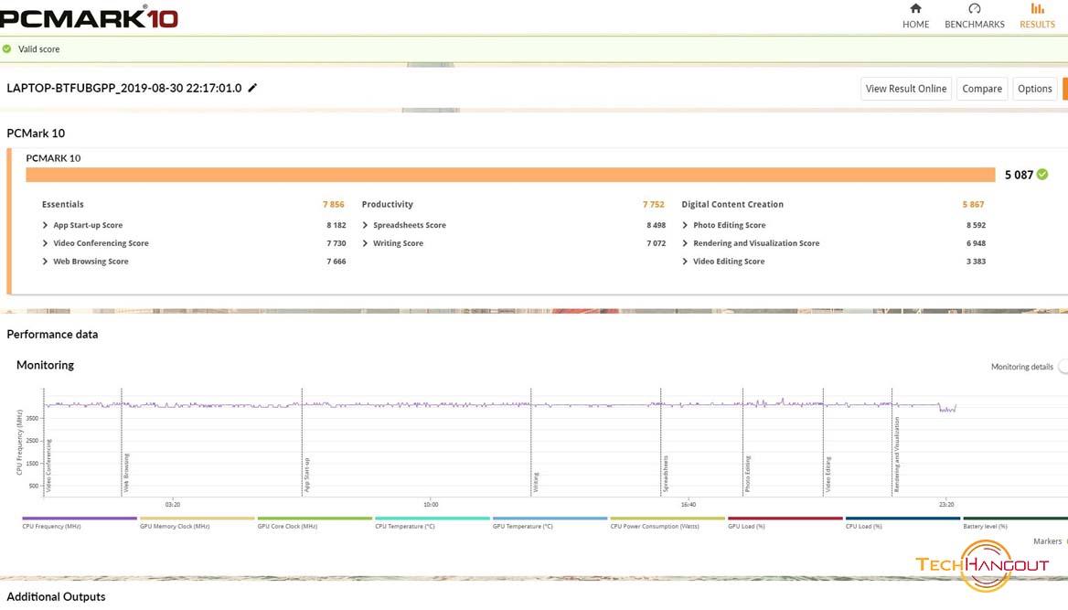Toggle Battery level (%) legend series
The width and height of the screenshot is (1068, 610).
[1015, 522]
